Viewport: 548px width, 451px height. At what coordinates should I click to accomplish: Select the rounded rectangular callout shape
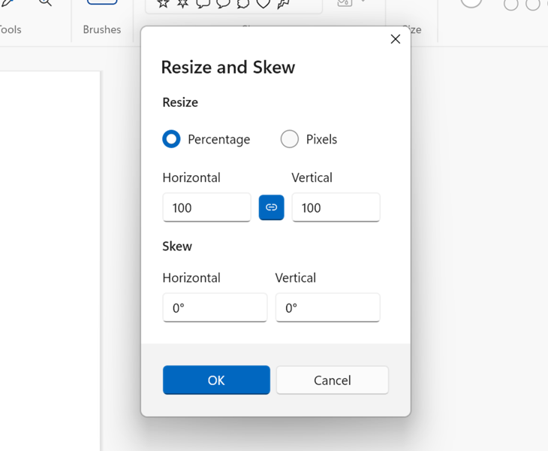pos(203,4)
